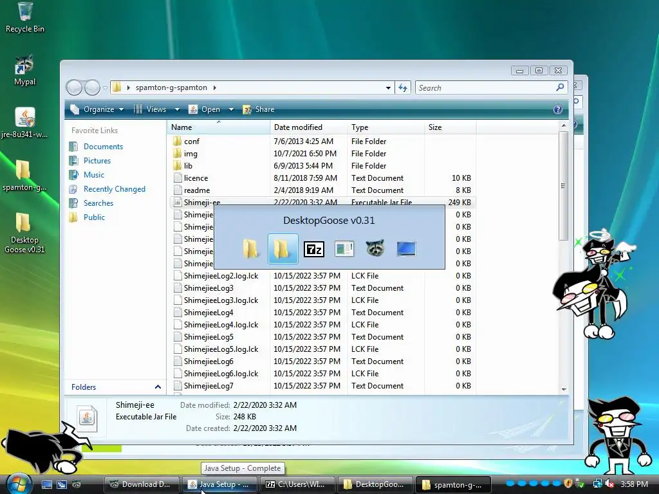Viewport: 659px width, 494px height.
Task: Open the Recycle Bin desktop icon
Action: [x=25, y=17]
